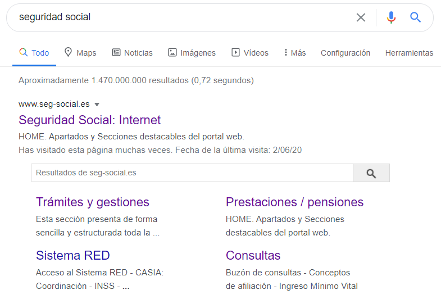Screen dimensions: 441x308
Task: Click the main search box containing seguridad social
Action: (x=180, y=17)
